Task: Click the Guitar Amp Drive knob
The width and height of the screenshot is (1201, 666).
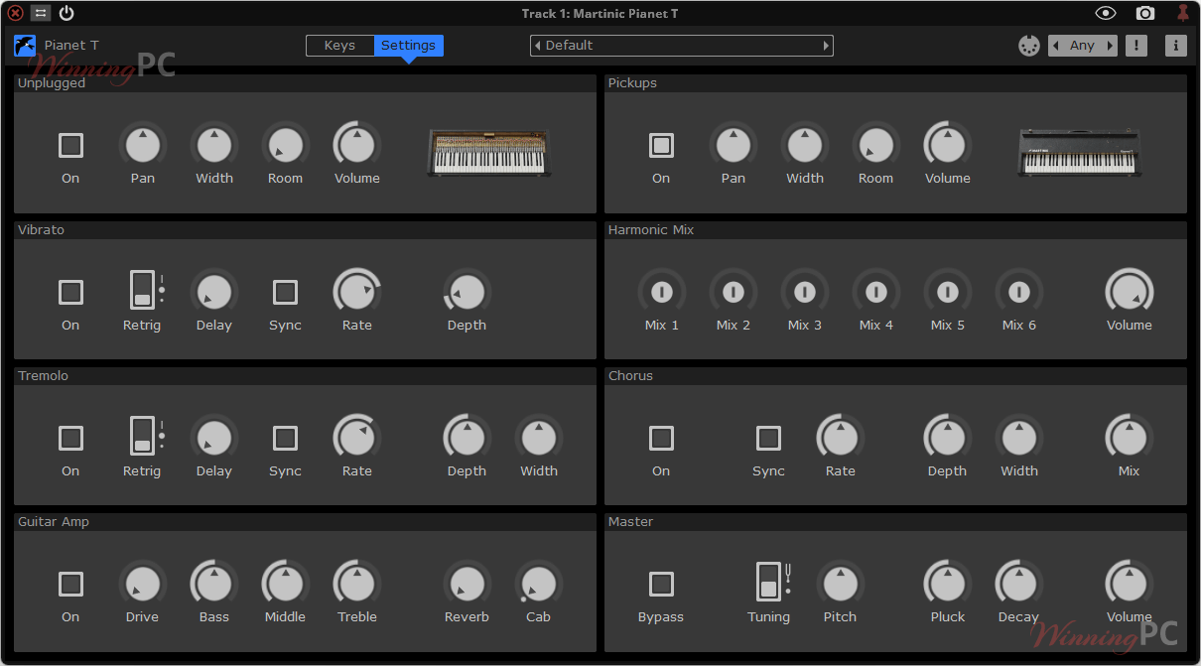Action: (x=143, y=584)
